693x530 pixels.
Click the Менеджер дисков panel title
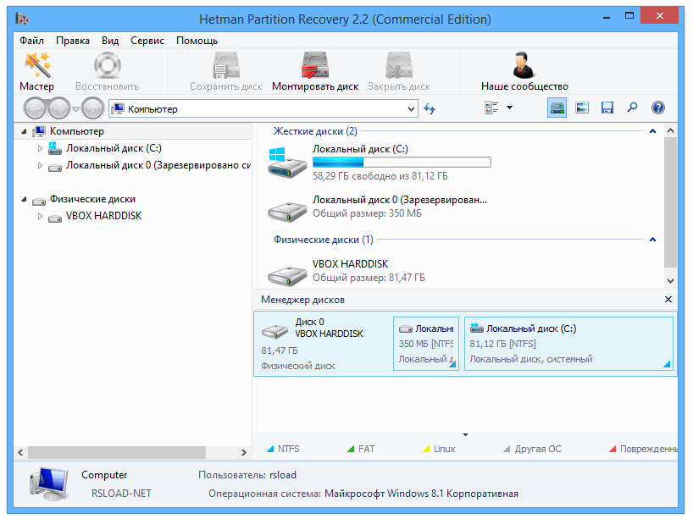tap(302, 300)
